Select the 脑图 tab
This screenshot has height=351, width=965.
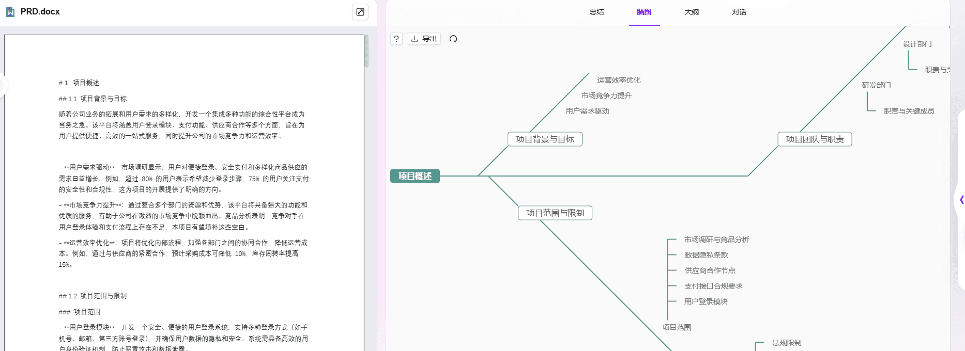[x=644, y=12]
